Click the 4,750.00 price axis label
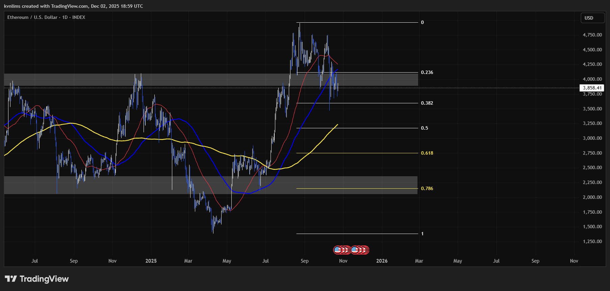The height and width of the screenshot is (291, 610). coord(592,35)
